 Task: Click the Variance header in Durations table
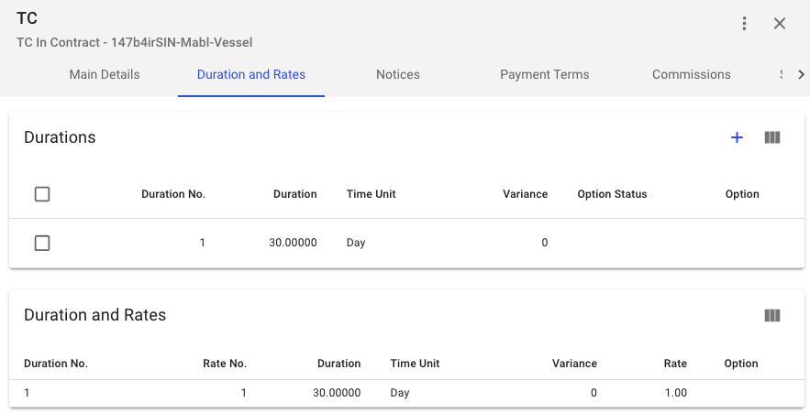tap(525, 194)
